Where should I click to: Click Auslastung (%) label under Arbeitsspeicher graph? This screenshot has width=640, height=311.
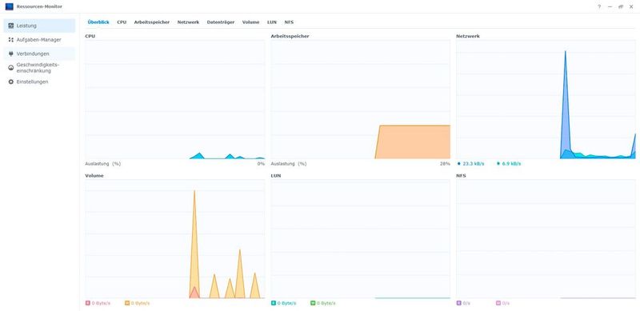pyautogui.click(x=289, y=164)
